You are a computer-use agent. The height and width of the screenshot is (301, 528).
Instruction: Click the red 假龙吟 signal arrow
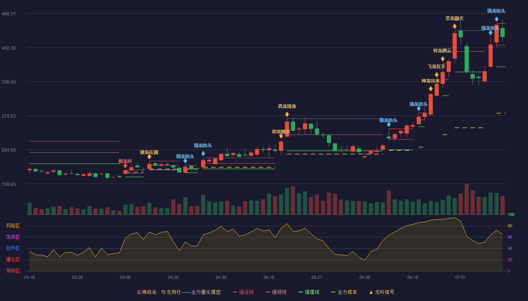126,166
